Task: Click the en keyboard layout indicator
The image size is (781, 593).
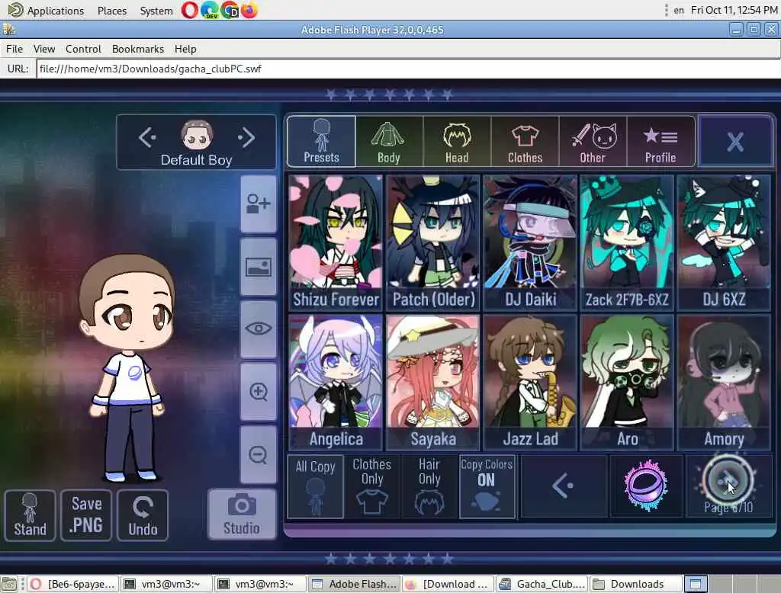Action: click(x=678, y=11)
